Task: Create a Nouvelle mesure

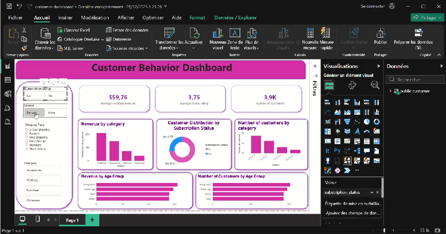Action: 310,39
